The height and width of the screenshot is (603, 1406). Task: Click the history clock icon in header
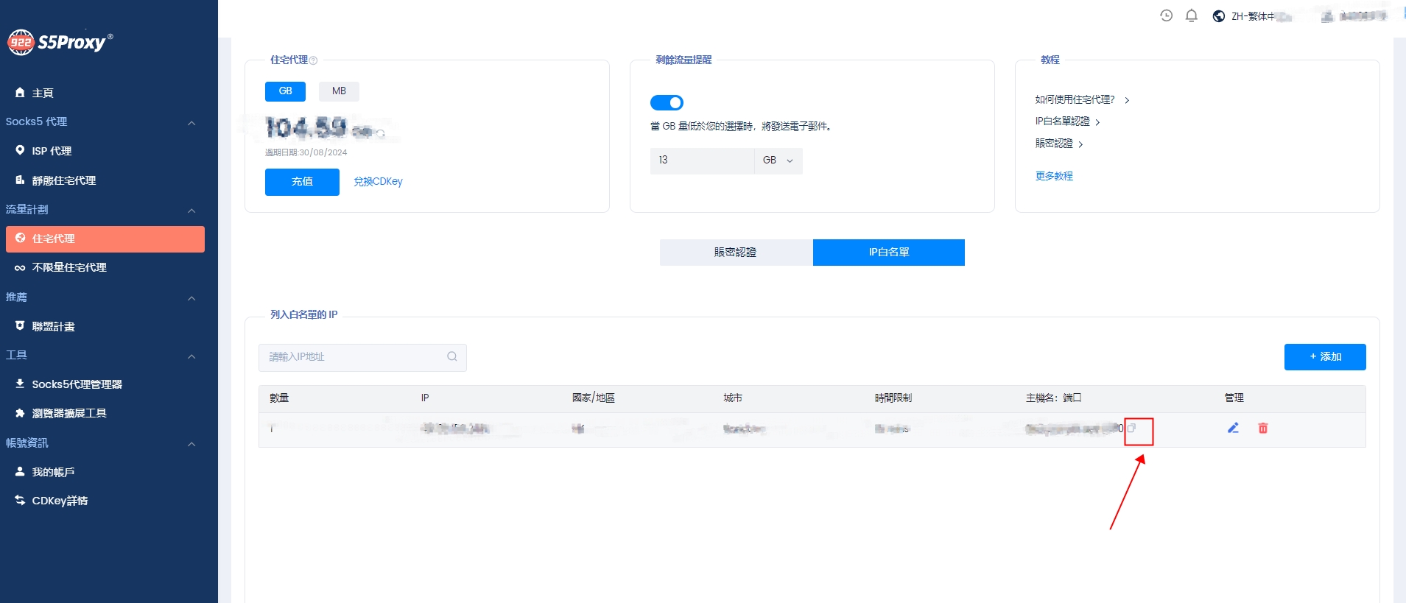(1166, 15)
